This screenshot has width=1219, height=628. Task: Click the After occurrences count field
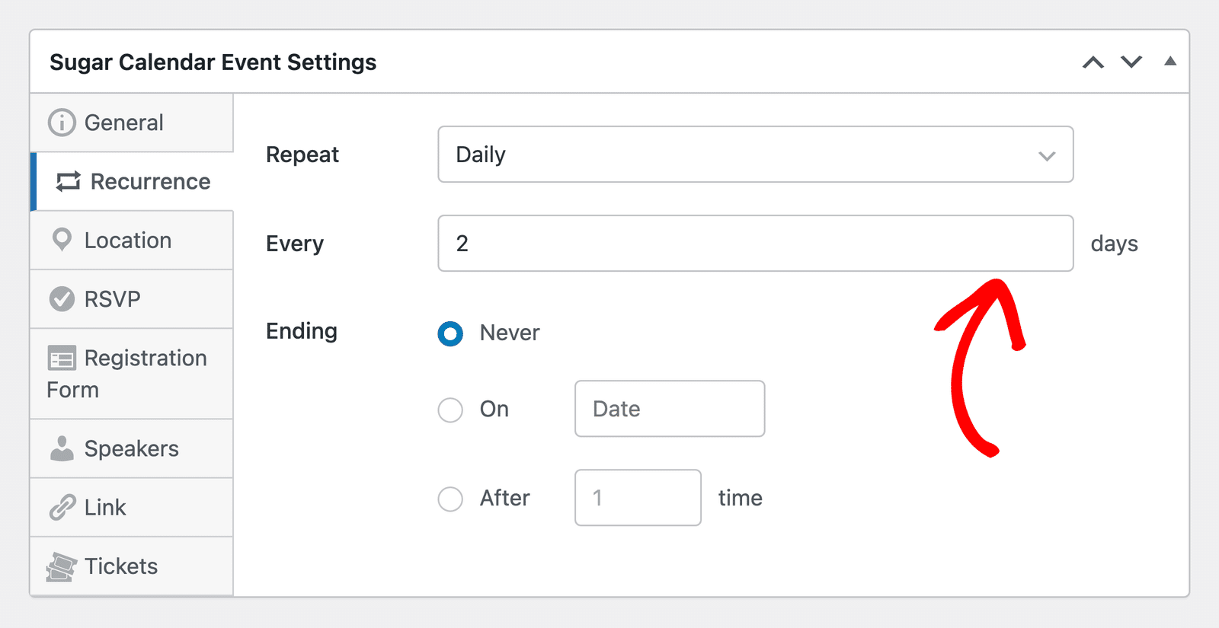point(638,498)
